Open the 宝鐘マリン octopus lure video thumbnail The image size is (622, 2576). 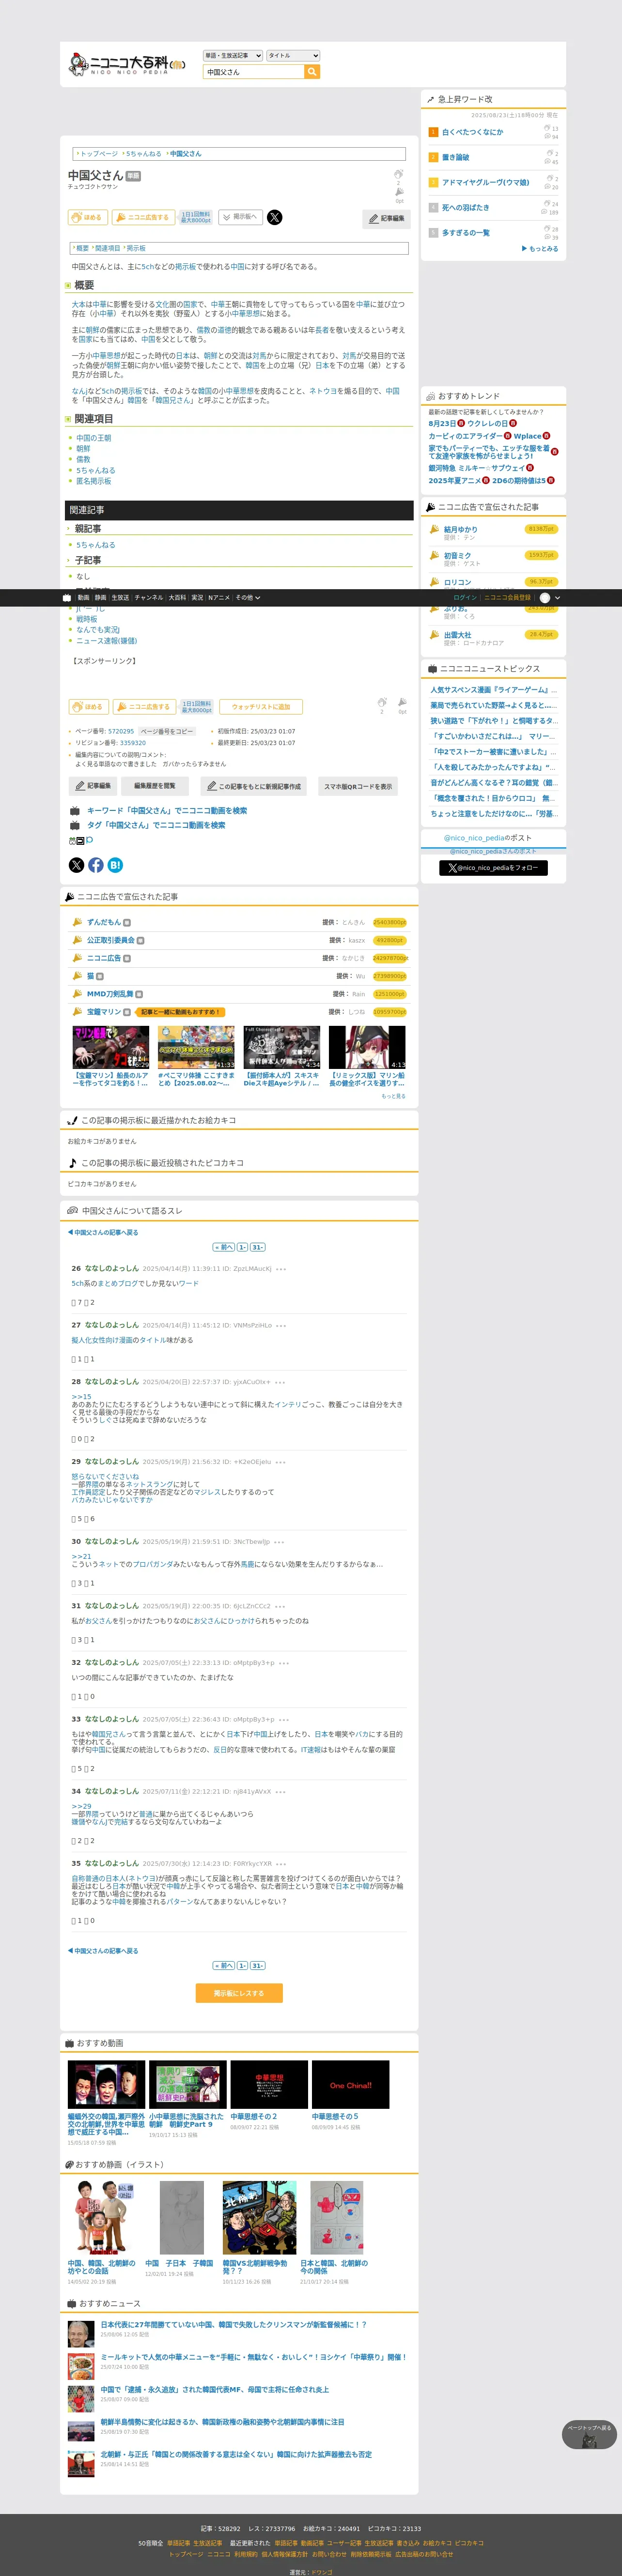point(110,1048)
